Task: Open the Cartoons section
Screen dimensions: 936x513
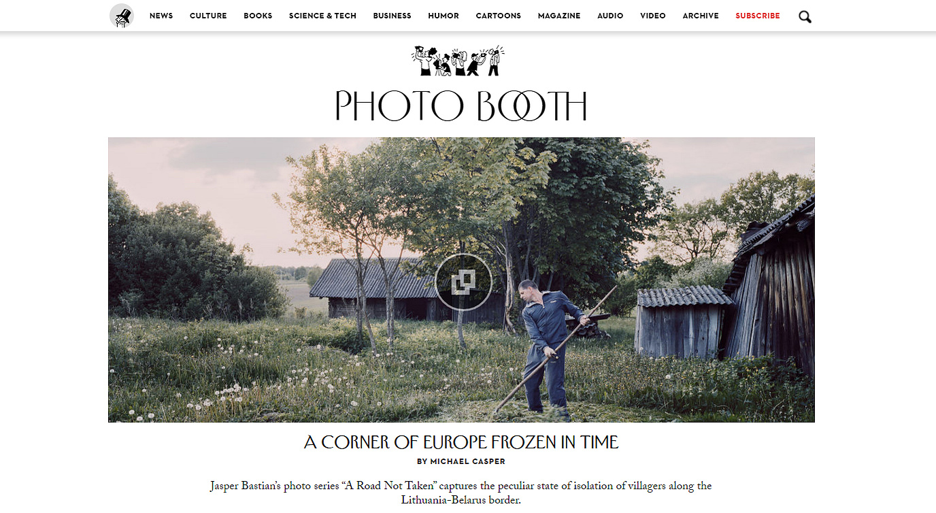Action: 498,16
